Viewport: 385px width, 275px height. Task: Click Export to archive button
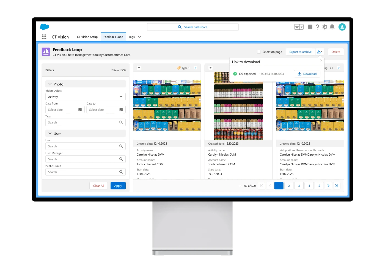(x=301, y=52)
